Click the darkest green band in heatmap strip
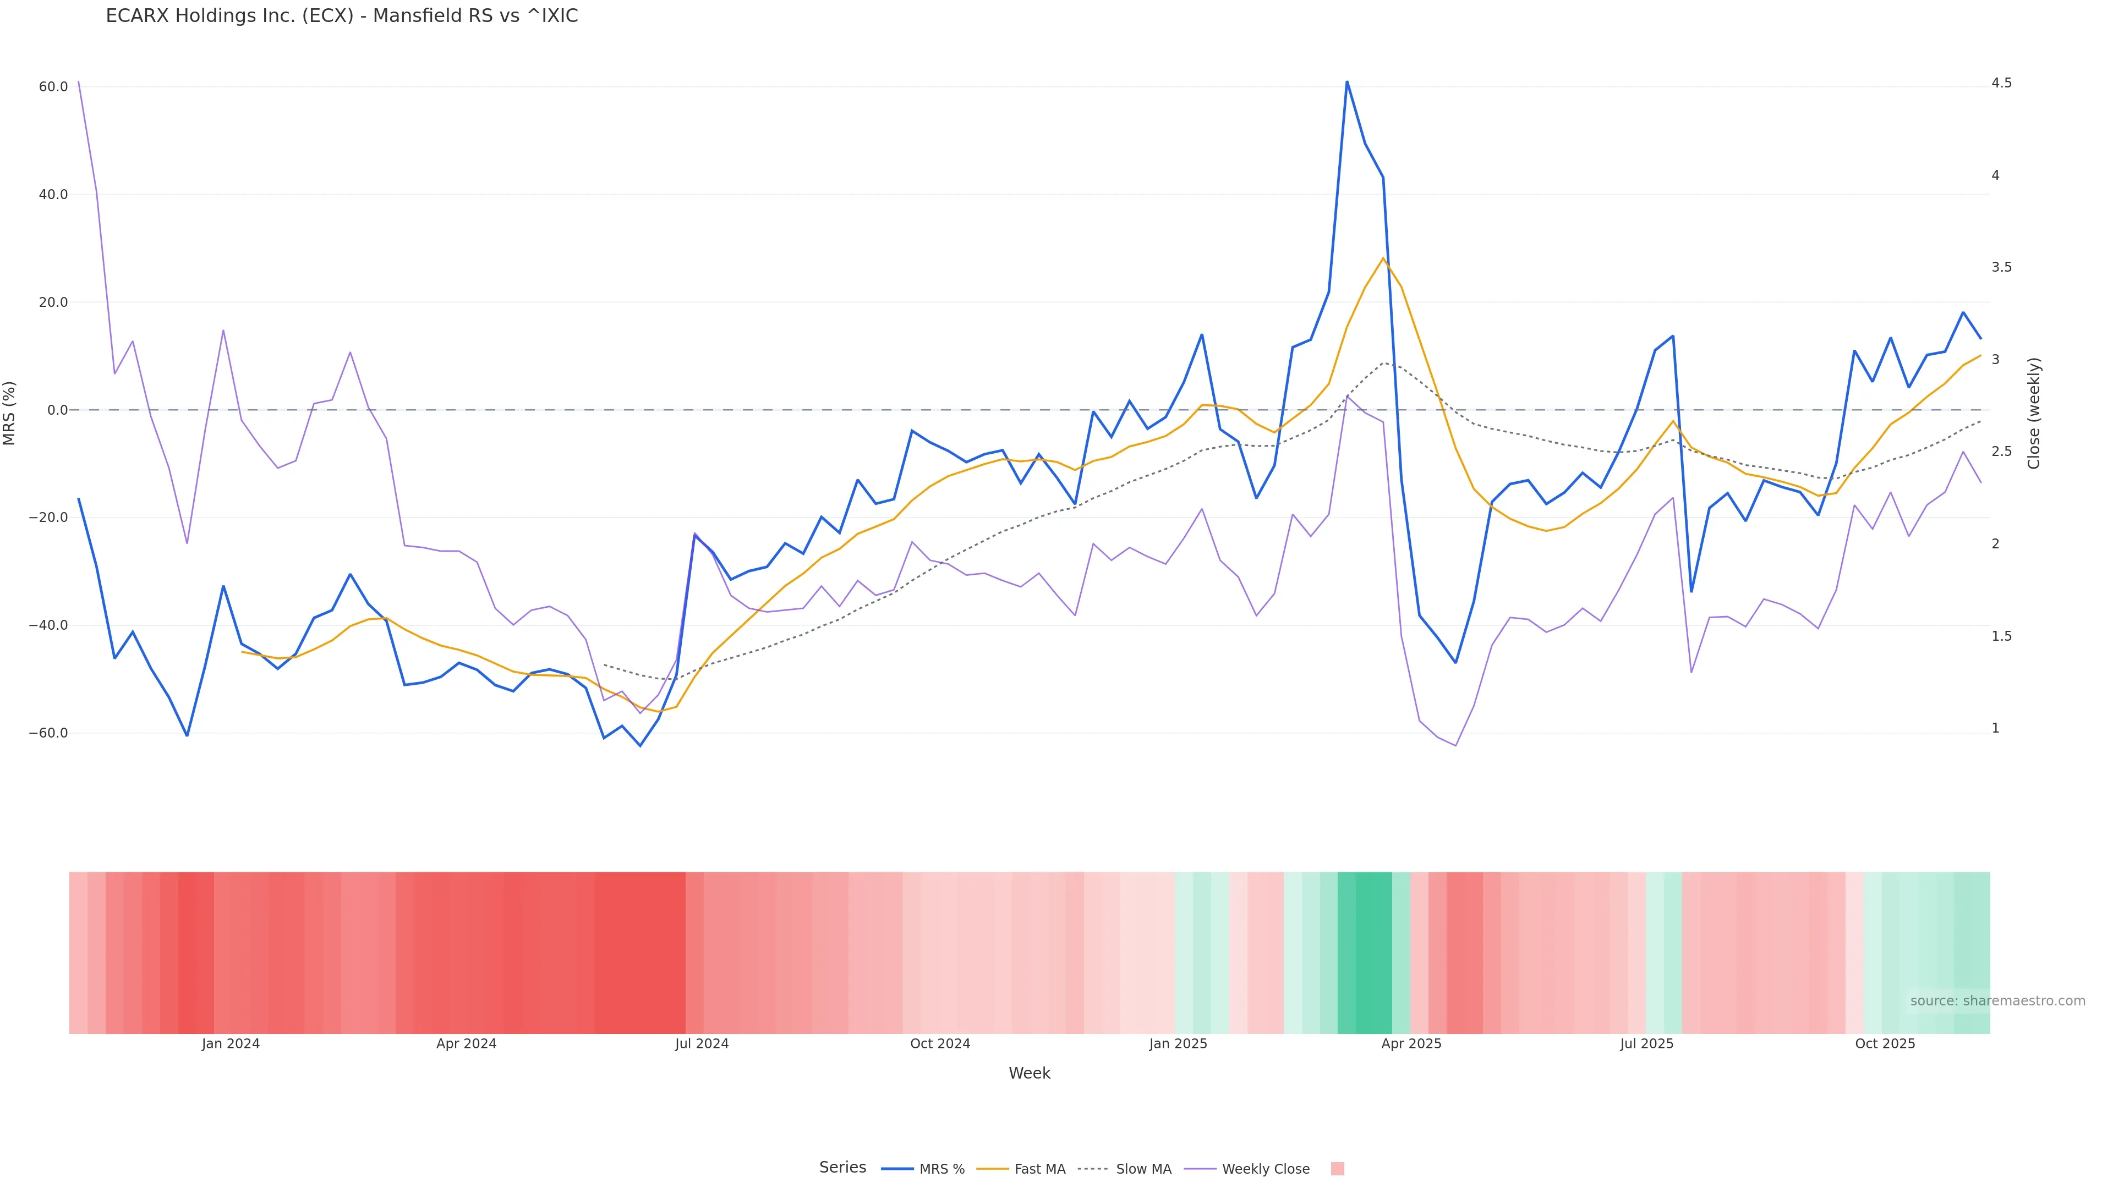Screen dimensions: 2113x1188 [1373, 952]
